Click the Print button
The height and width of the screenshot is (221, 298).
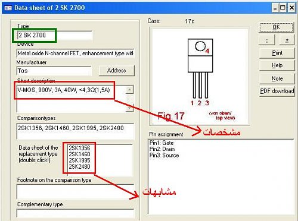[277, 53]
